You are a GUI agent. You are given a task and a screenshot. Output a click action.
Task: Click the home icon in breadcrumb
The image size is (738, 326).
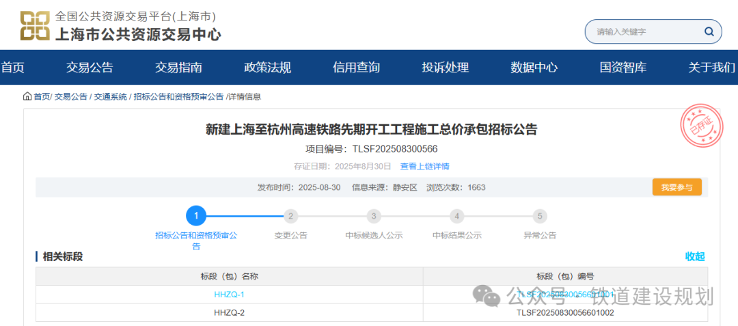click(x=27, y=96)
